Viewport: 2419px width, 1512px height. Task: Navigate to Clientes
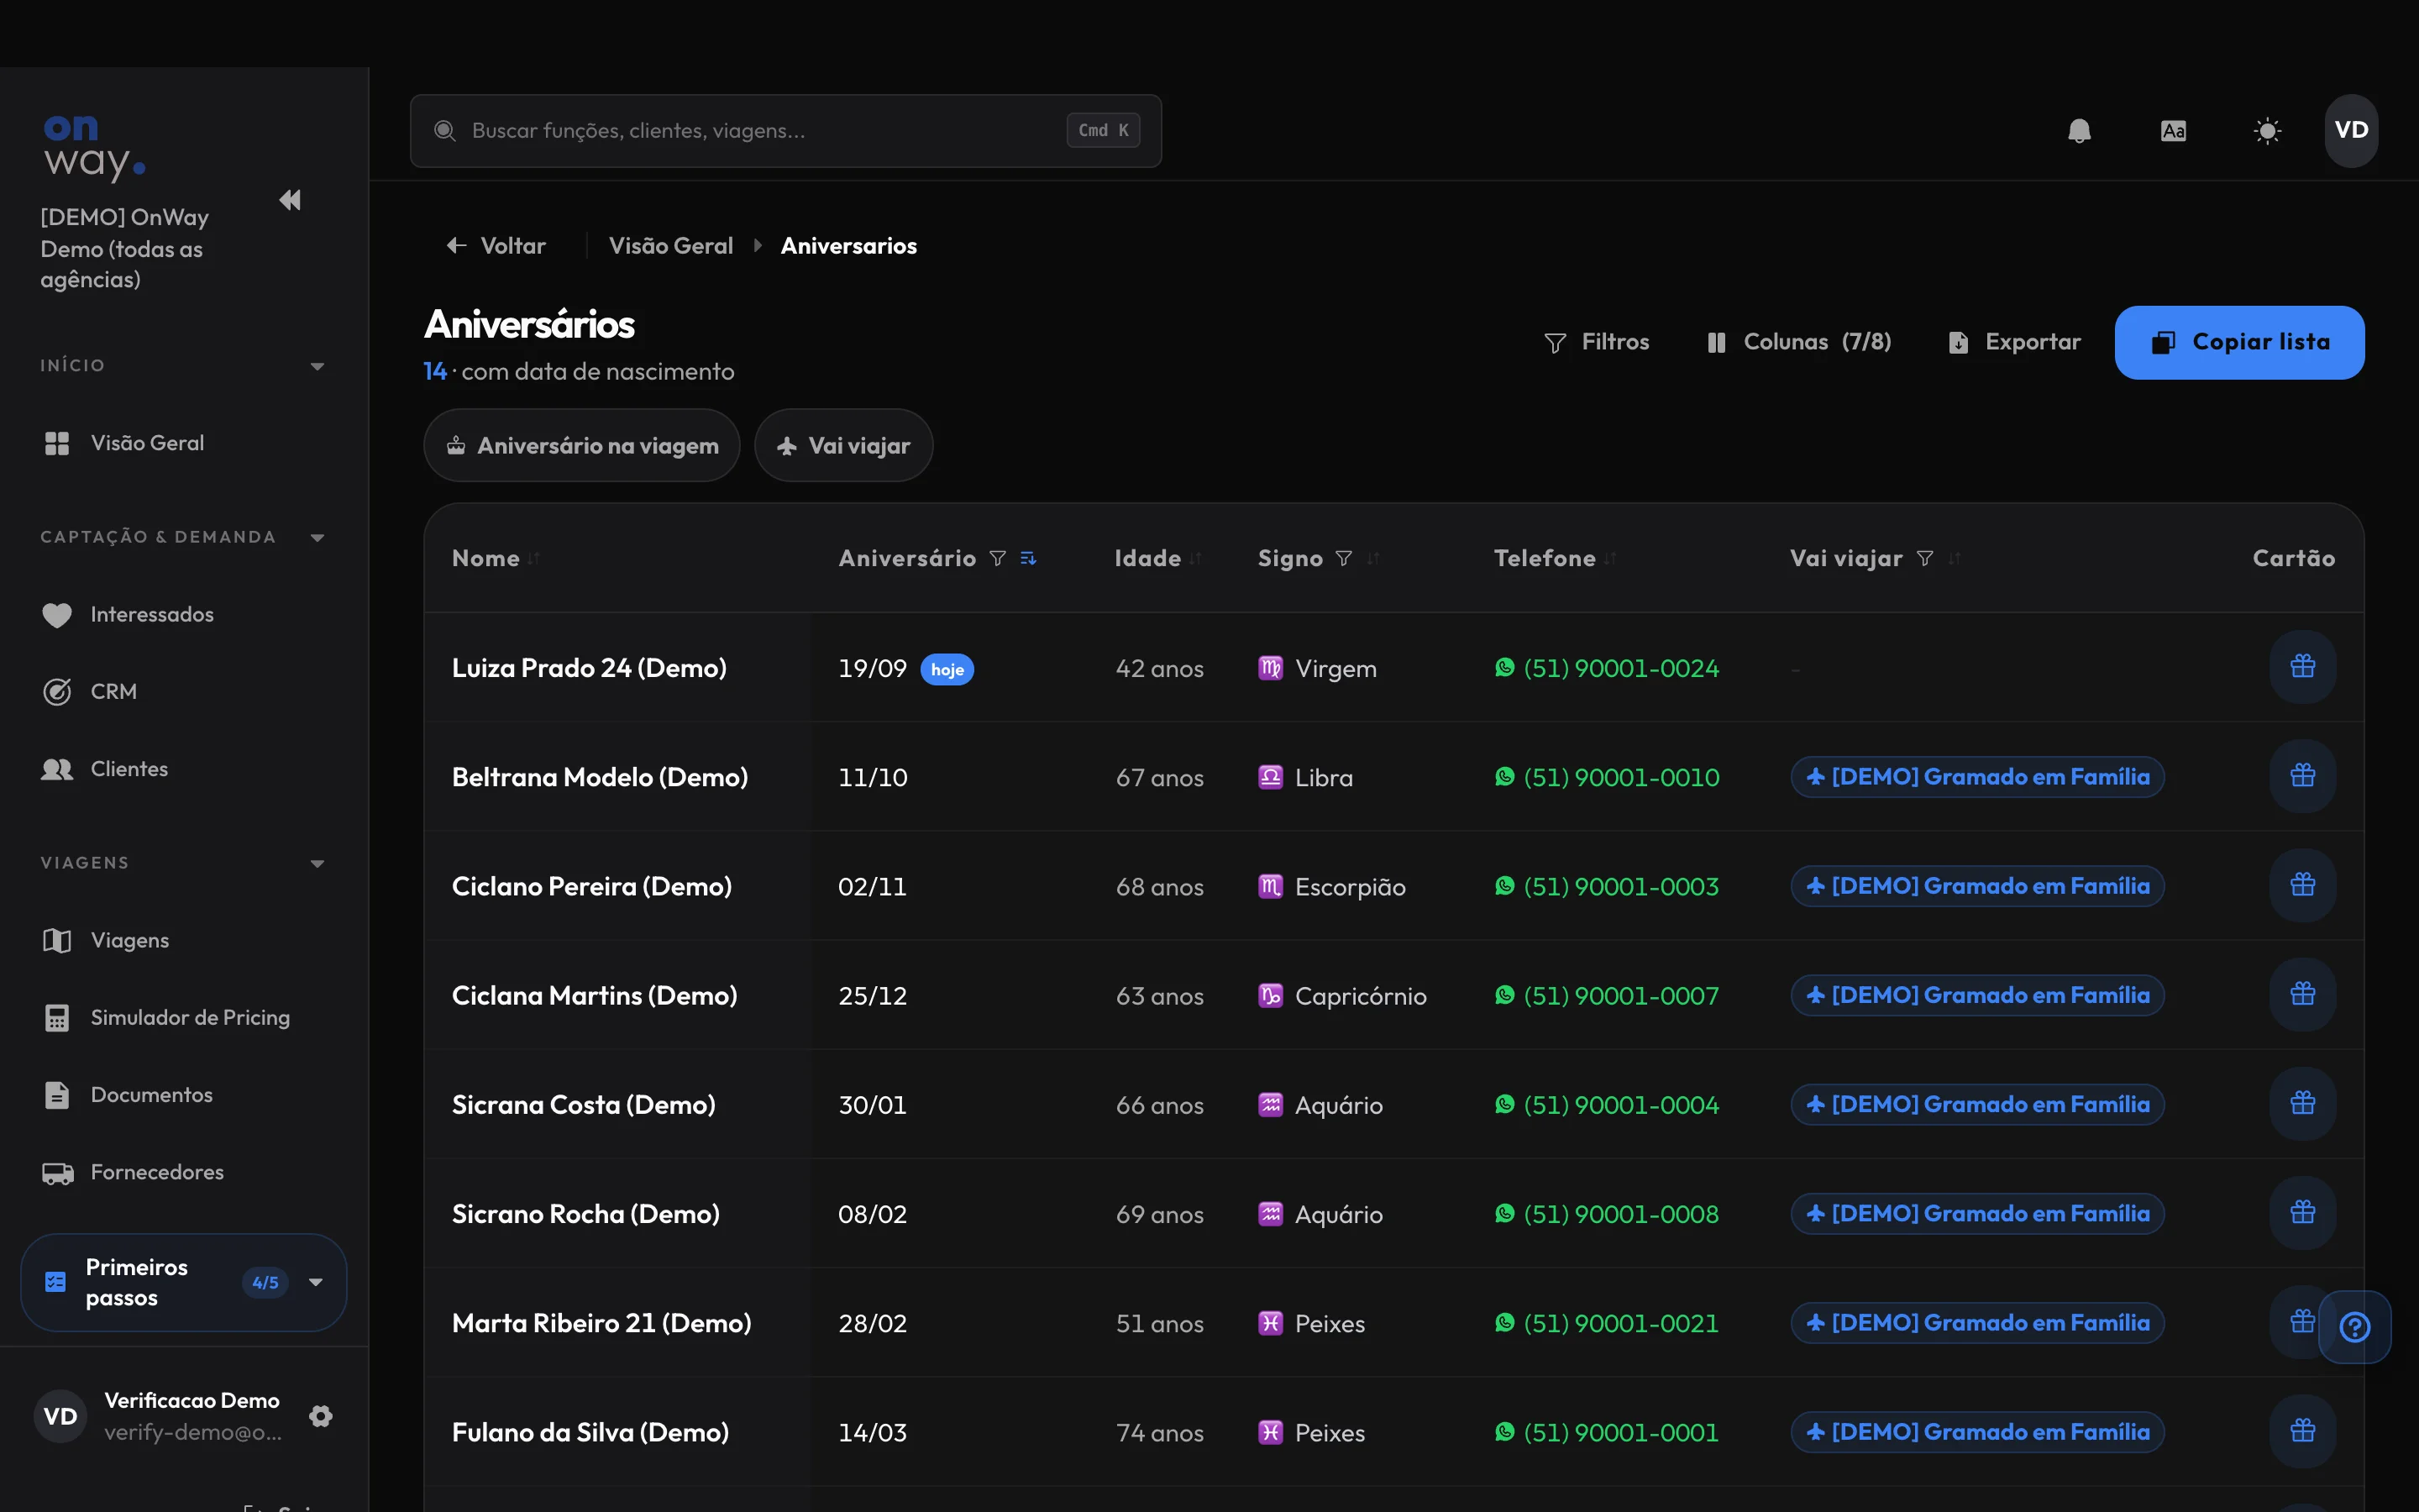pos(184,769)
